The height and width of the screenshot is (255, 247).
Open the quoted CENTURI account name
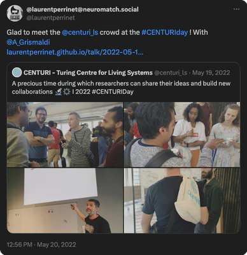(x=88, y=73)
